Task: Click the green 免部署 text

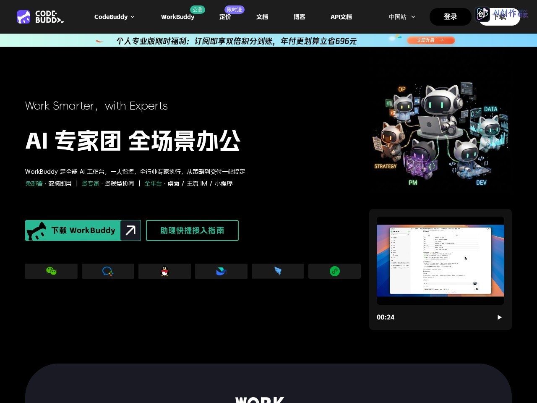Action: pyautogui.click(x=34, y=183)
